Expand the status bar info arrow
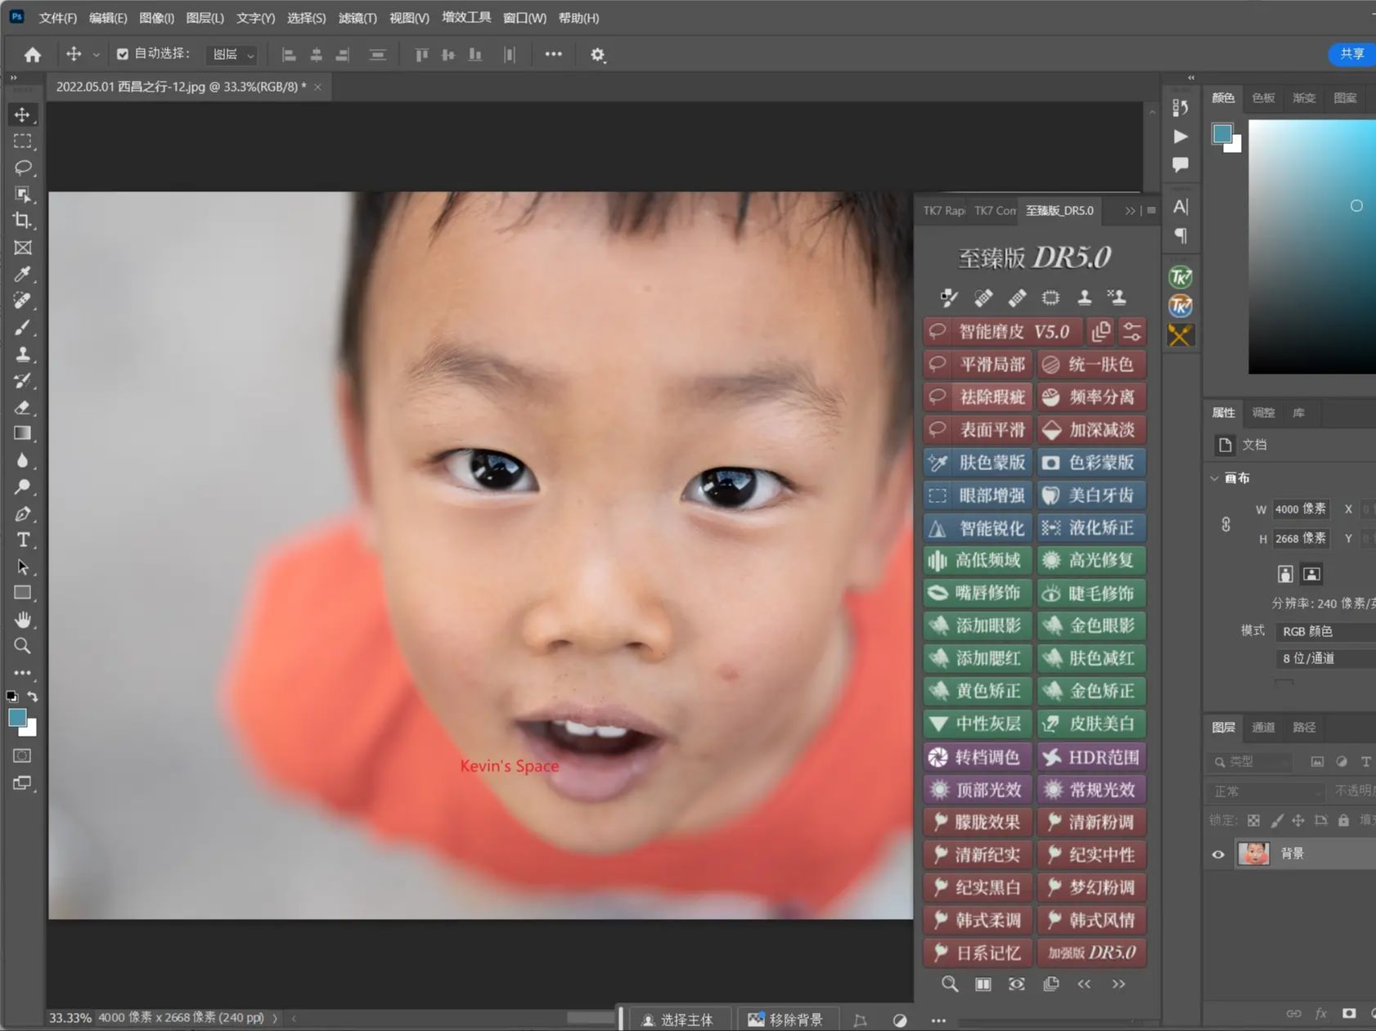This screenshot has height=1031, width=1376. tap(275, 1018)
